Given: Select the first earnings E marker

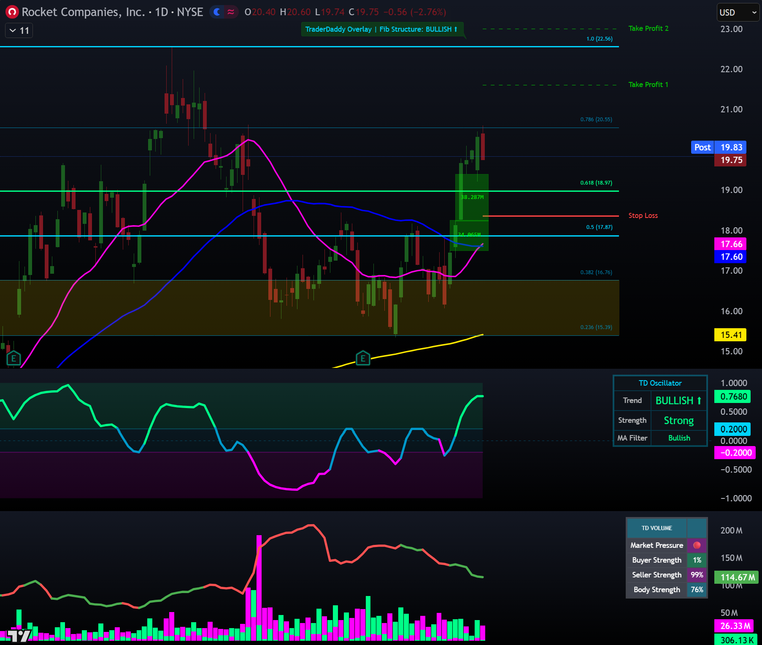Looking at the screenshot, I should pyautogui.click(x=14, y=358).
